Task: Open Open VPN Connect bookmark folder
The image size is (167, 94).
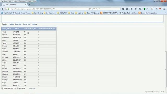Action: tap(92, 13)
